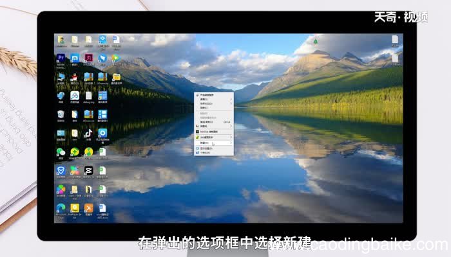This screenshot has height=257, width=451.
Task: Open the This PC desktop icon
Action: click(61, 77)
